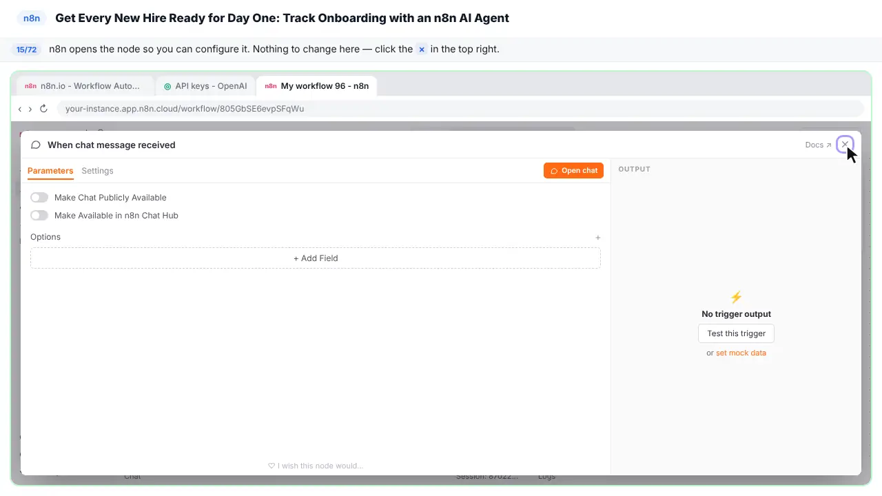882x496 pixels.
Task: Click the No trigger output text
Action: [x=736, y=314]
